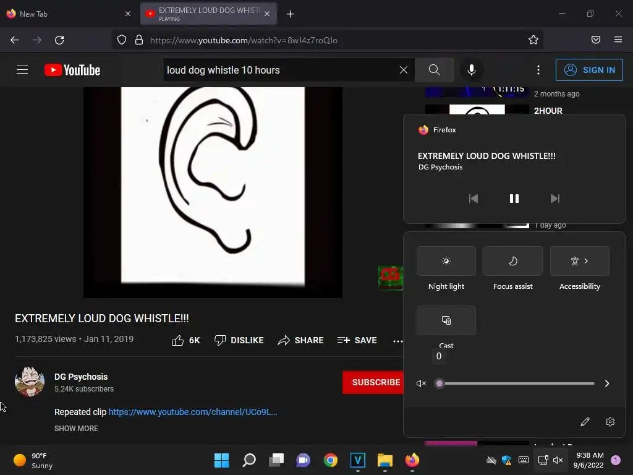Close the playing YouTube tab

(267, 14)
